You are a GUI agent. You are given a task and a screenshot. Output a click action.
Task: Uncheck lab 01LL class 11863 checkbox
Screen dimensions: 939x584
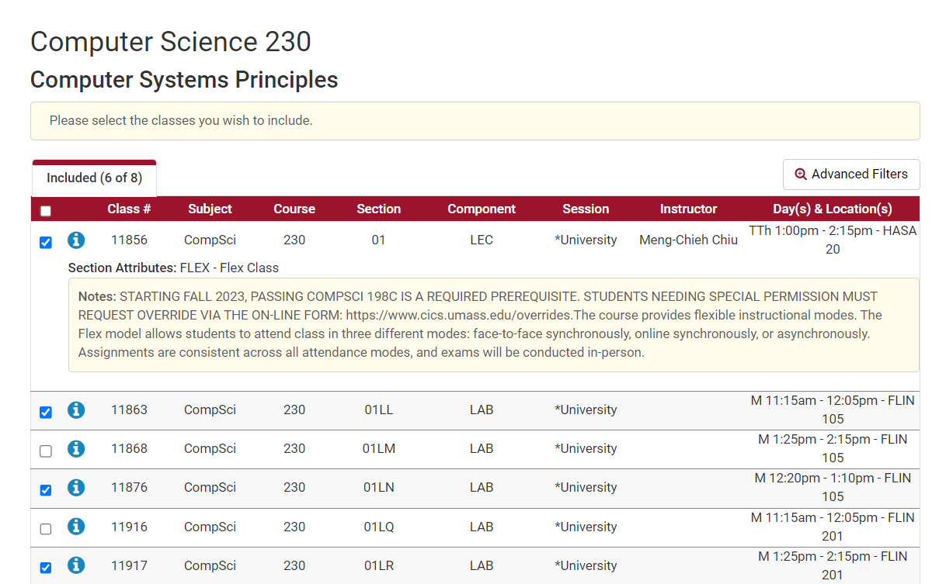pos(46,413)
